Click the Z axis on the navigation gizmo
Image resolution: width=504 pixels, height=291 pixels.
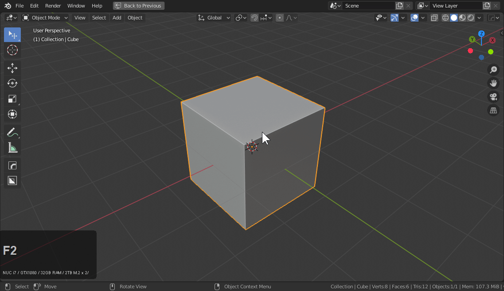pos(481,34)
